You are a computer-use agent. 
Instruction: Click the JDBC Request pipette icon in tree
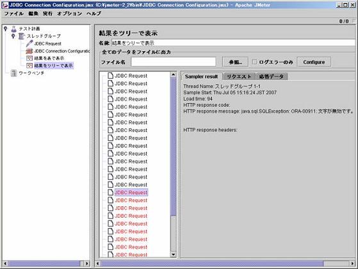point(29,44)
